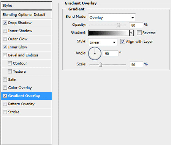Open the Blend Mode Overlay dropdown
Viewport: 171px width, 145px height.
click(x=112, y=17)
